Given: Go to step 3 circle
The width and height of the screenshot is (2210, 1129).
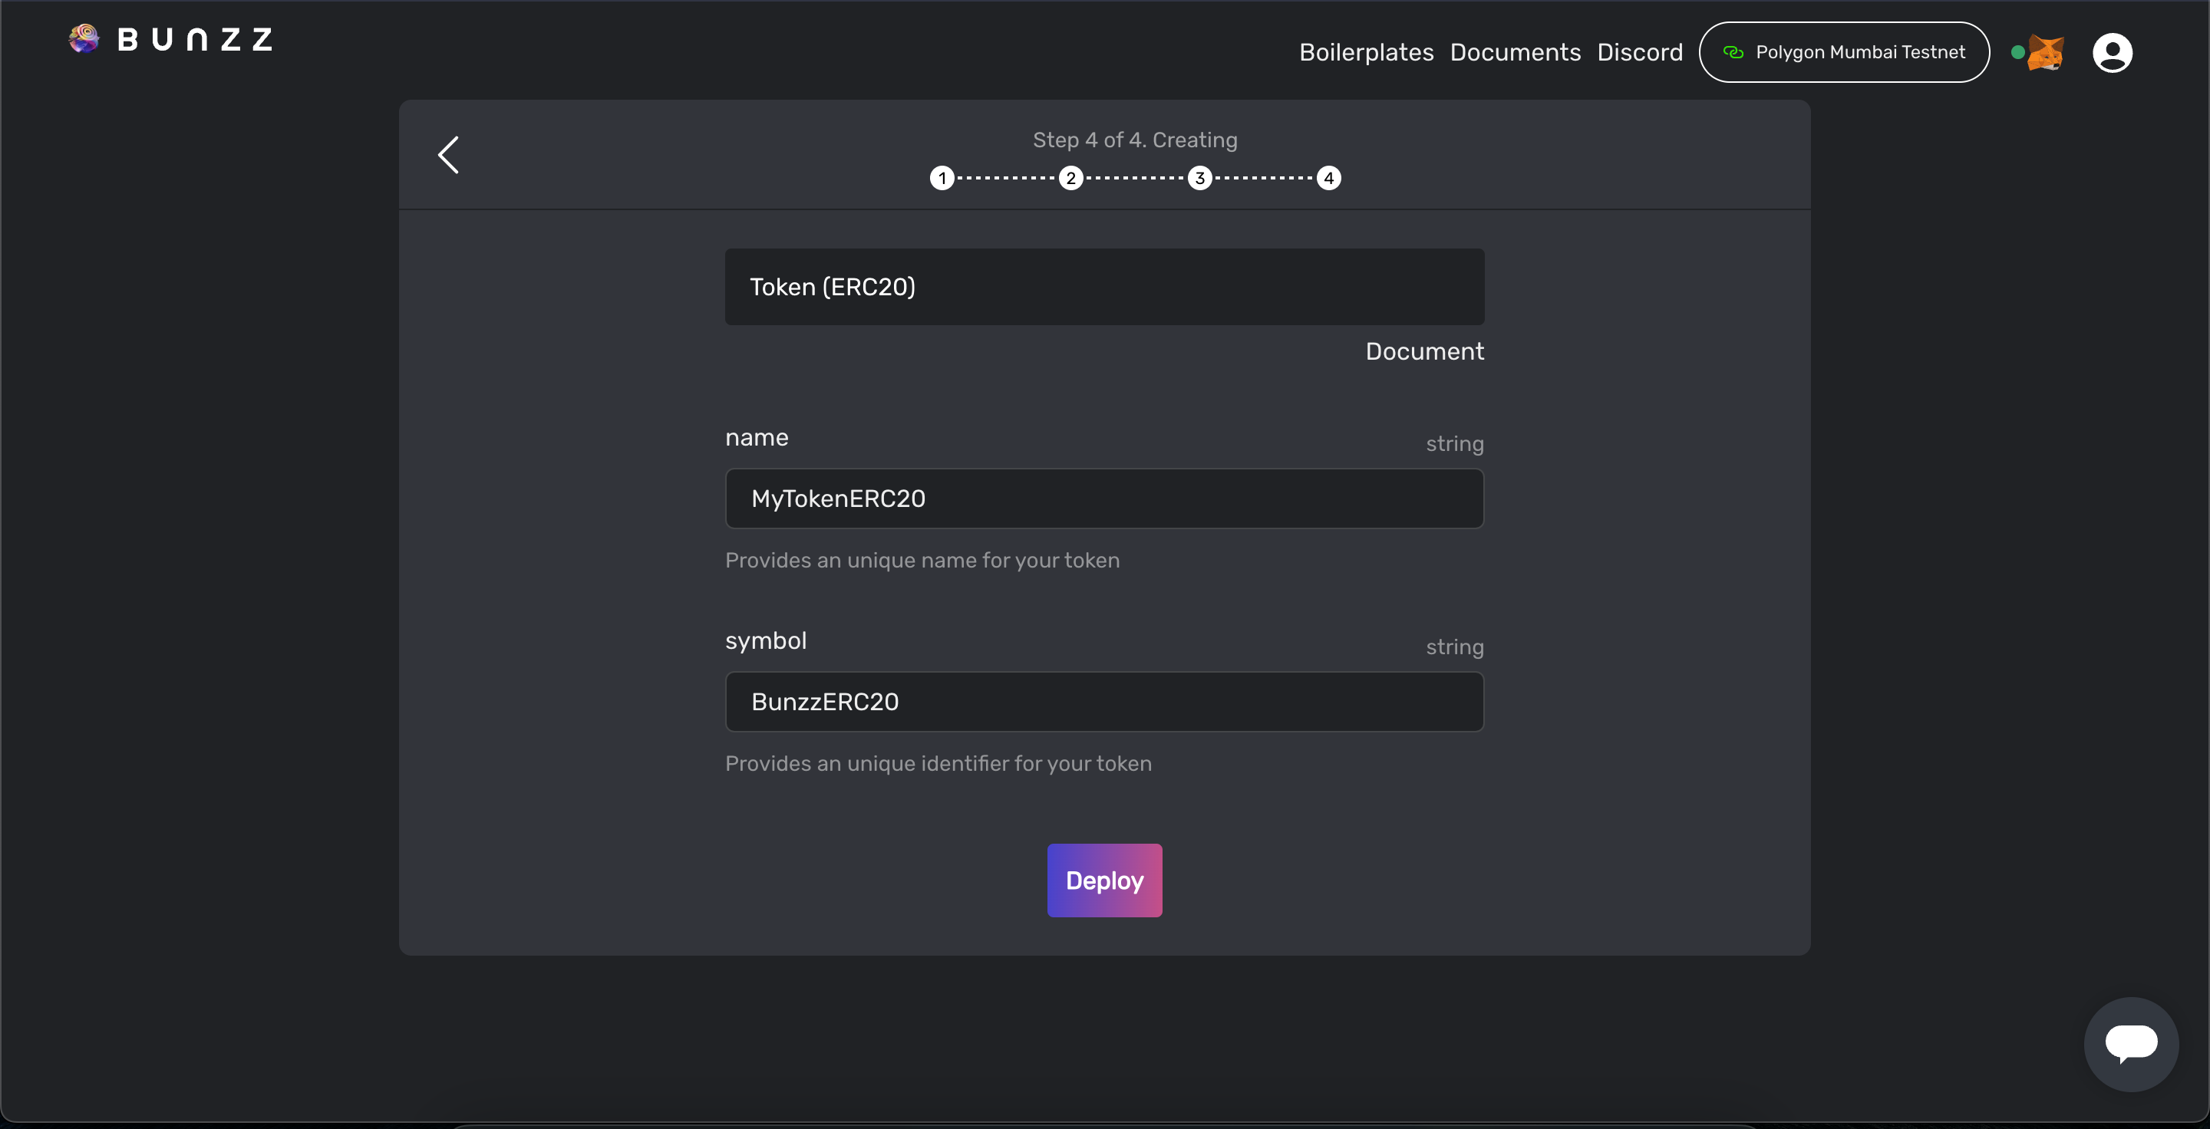Looking at the screenshot, I should 1199,178.
